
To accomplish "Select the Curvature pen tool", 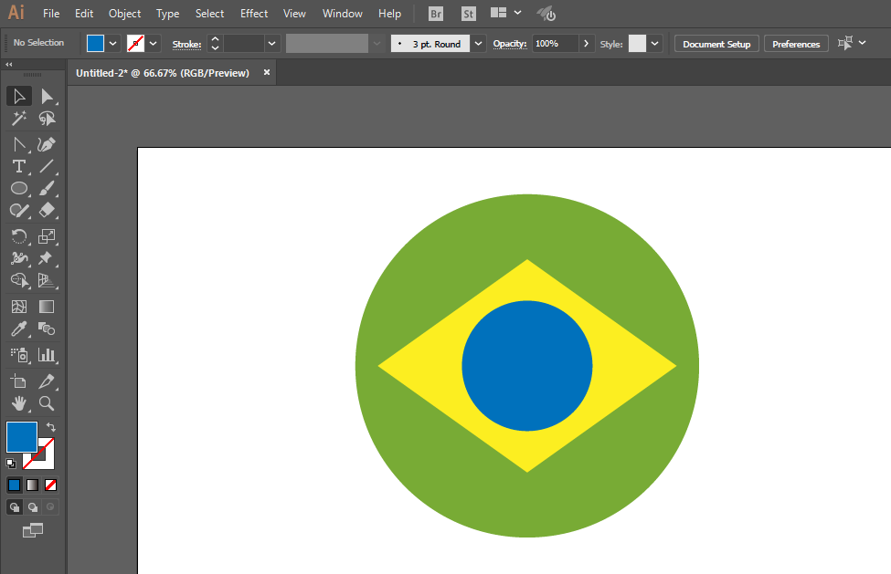I will [47, 144].
